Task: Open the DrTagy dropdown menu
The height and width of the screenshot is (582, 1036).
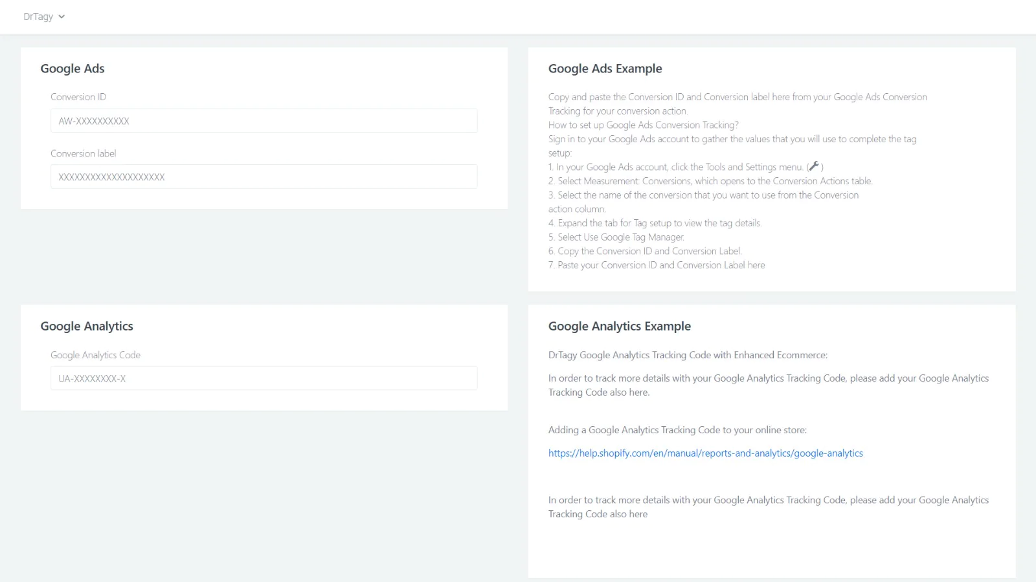Action: 44,17
